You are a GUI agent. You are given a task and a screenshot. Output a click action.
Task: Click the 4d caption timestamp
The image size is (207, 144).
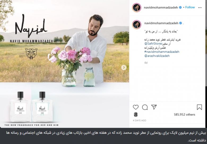(x=146, y=63)
